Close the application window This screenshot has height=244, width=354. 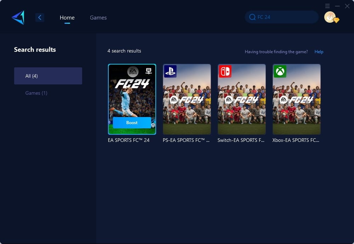click(347, 6)
